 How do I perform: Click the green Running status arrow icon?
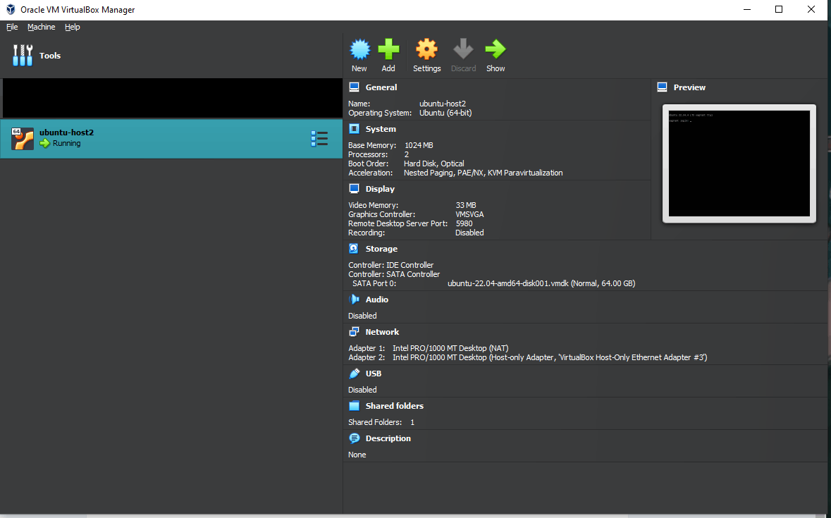44,143
